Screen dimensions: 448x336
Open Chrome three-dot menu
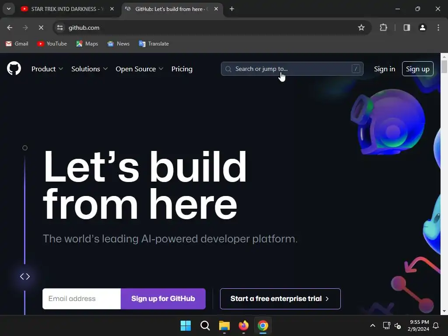point(438,28)
